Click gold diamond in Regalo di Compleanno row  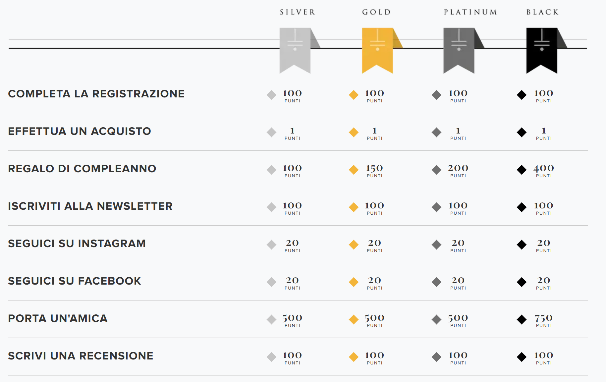[x=354, y=170]
